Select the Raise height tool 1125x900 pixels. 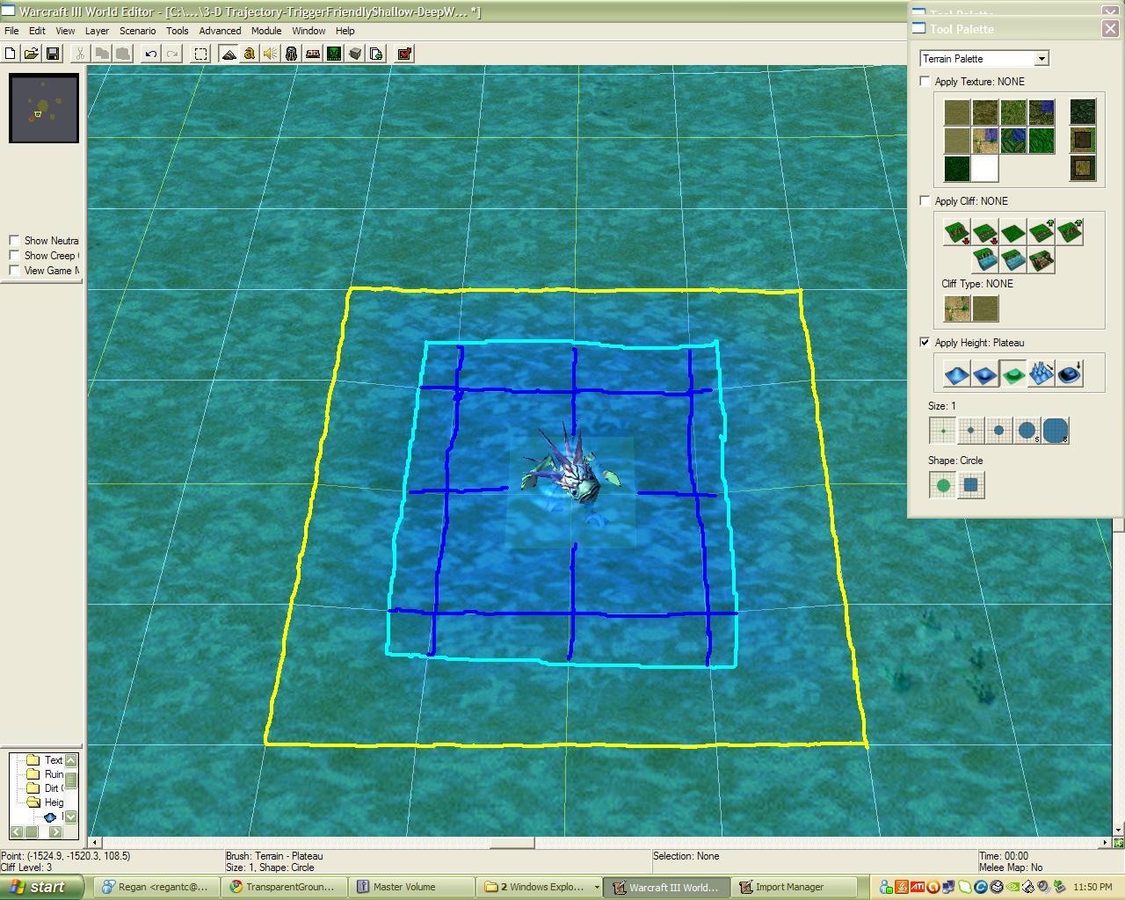pos(956,374)
